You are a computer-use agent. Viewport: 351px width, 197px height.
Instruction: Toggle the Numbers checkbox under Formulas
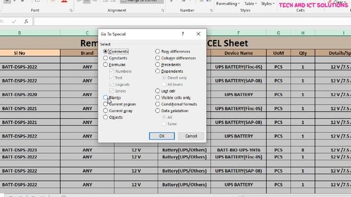click(x=121, y=71)
